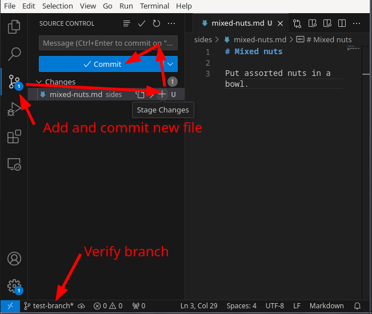Open the Terminal menu
This screenshot has height=314, width=372.
click(154, 6)
